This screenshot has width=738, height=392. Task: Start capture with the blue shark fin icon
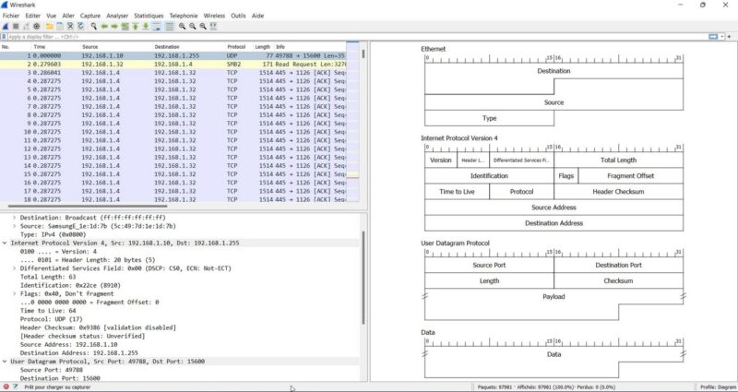coord(6,27)
